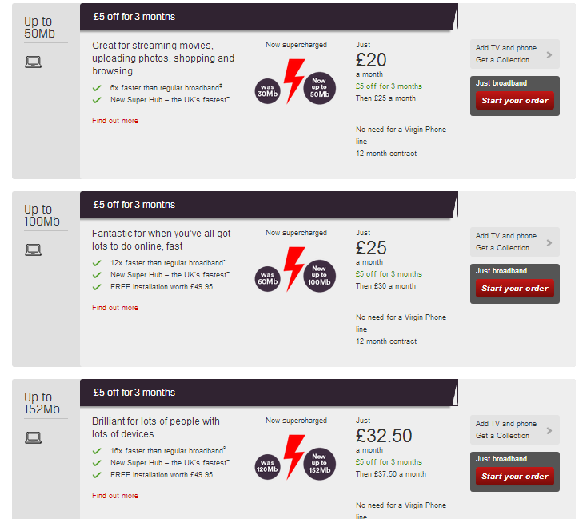Expand 'Add TV and phone' for 100Mb plan
Image resolution: width=587 pixels, height=519 pixels.
(x=514, y=242)
